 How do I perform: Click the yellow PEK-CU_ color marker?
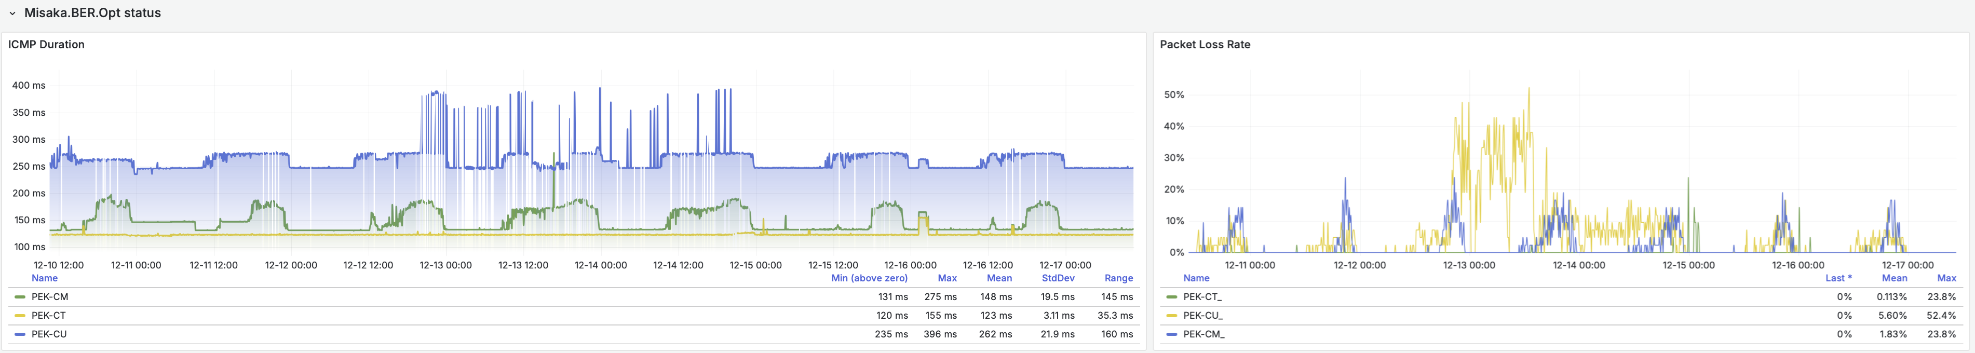[x=1171, y=316]
